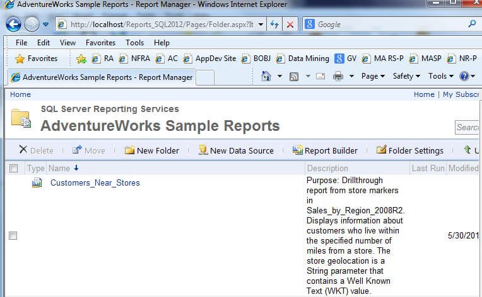Select the AdventureWorks Sample Reports browser tab

(x=102, y=77)
